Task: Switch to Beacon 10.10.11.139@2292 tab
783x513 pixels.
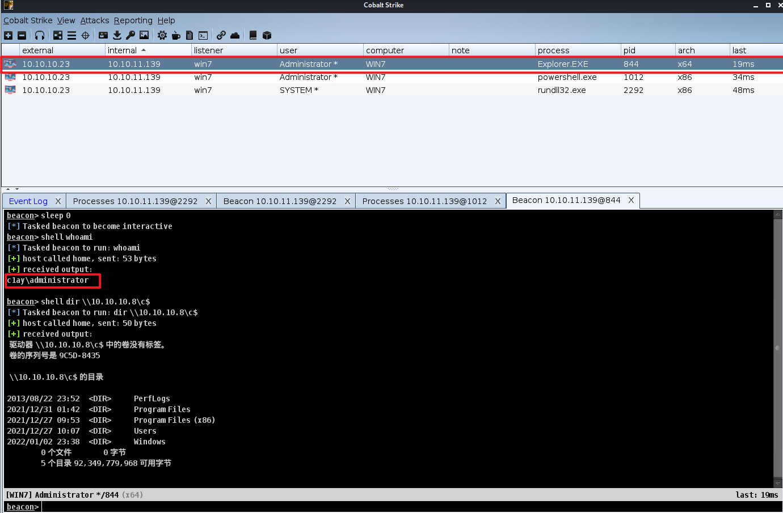Action: pyautogui.click(x=280, y=201)
